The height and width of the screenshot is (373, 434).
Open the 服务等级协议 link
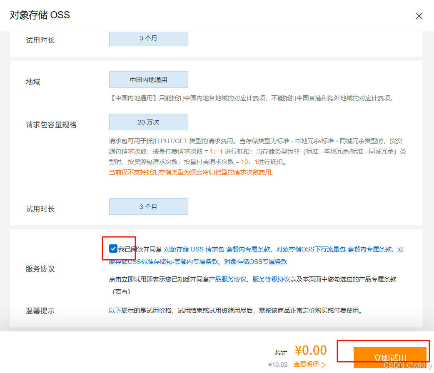pos(271,279)
